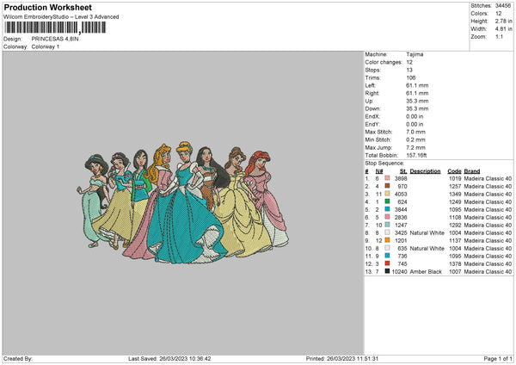Click the 'Stitches:' label at top right
The height and width of the screenshot is (365, 516).
click(x=481, y=6)
